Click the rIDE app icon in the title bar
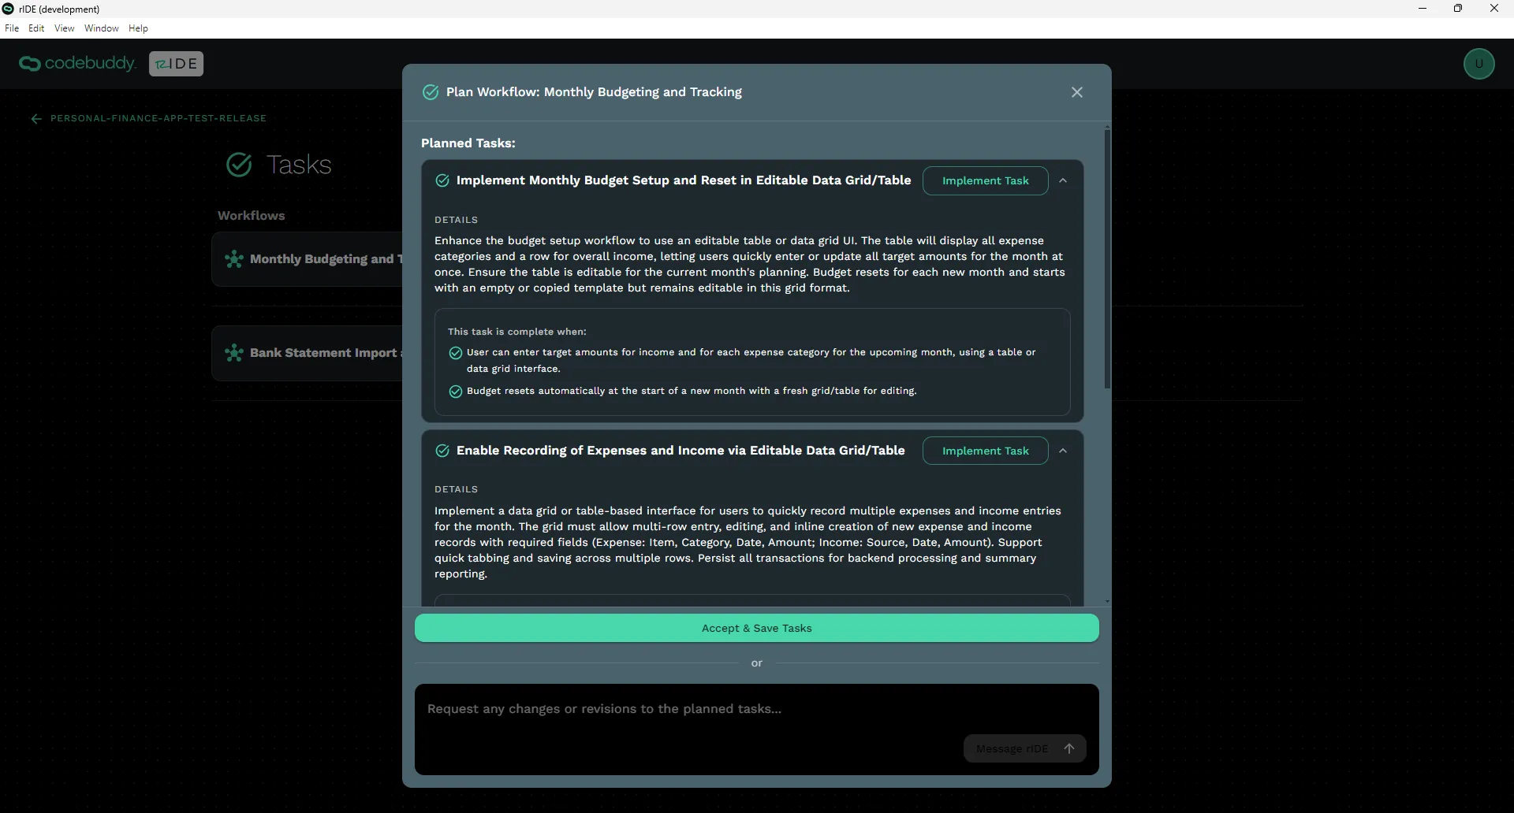The height and width of the screenshot is (813, 1514). pos(8,9)
